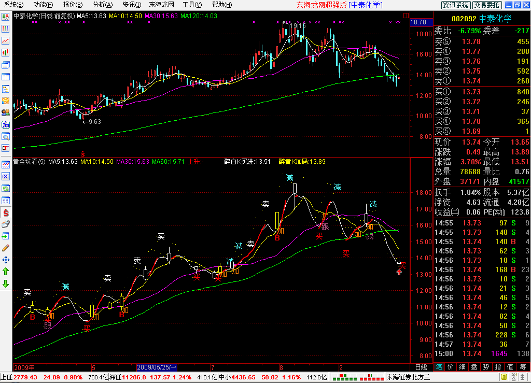
Task: Switch to the intraday line chart icon
Action: point(5,41)
